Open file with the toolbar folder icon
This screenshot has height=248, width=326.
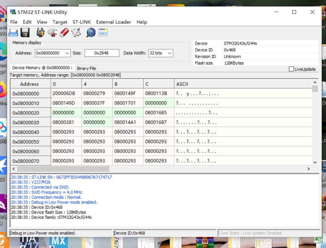[x=14, y=33]
